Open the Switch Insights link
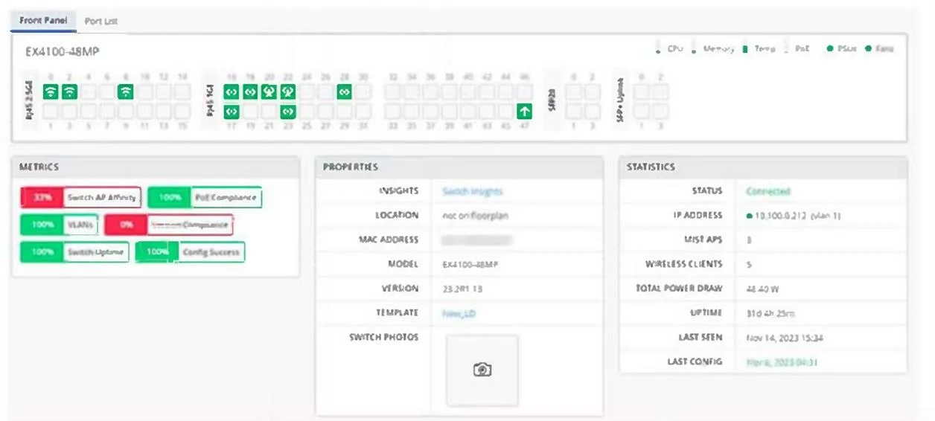The width and height of the screenshot is (935, 421). [x=473, y=191]
